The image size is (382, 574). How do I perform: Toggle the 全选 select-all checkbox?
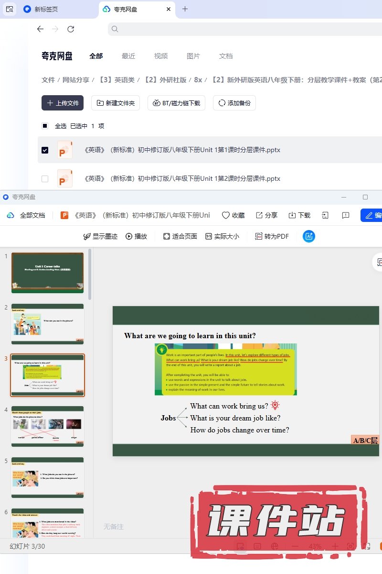coord(45,126)
